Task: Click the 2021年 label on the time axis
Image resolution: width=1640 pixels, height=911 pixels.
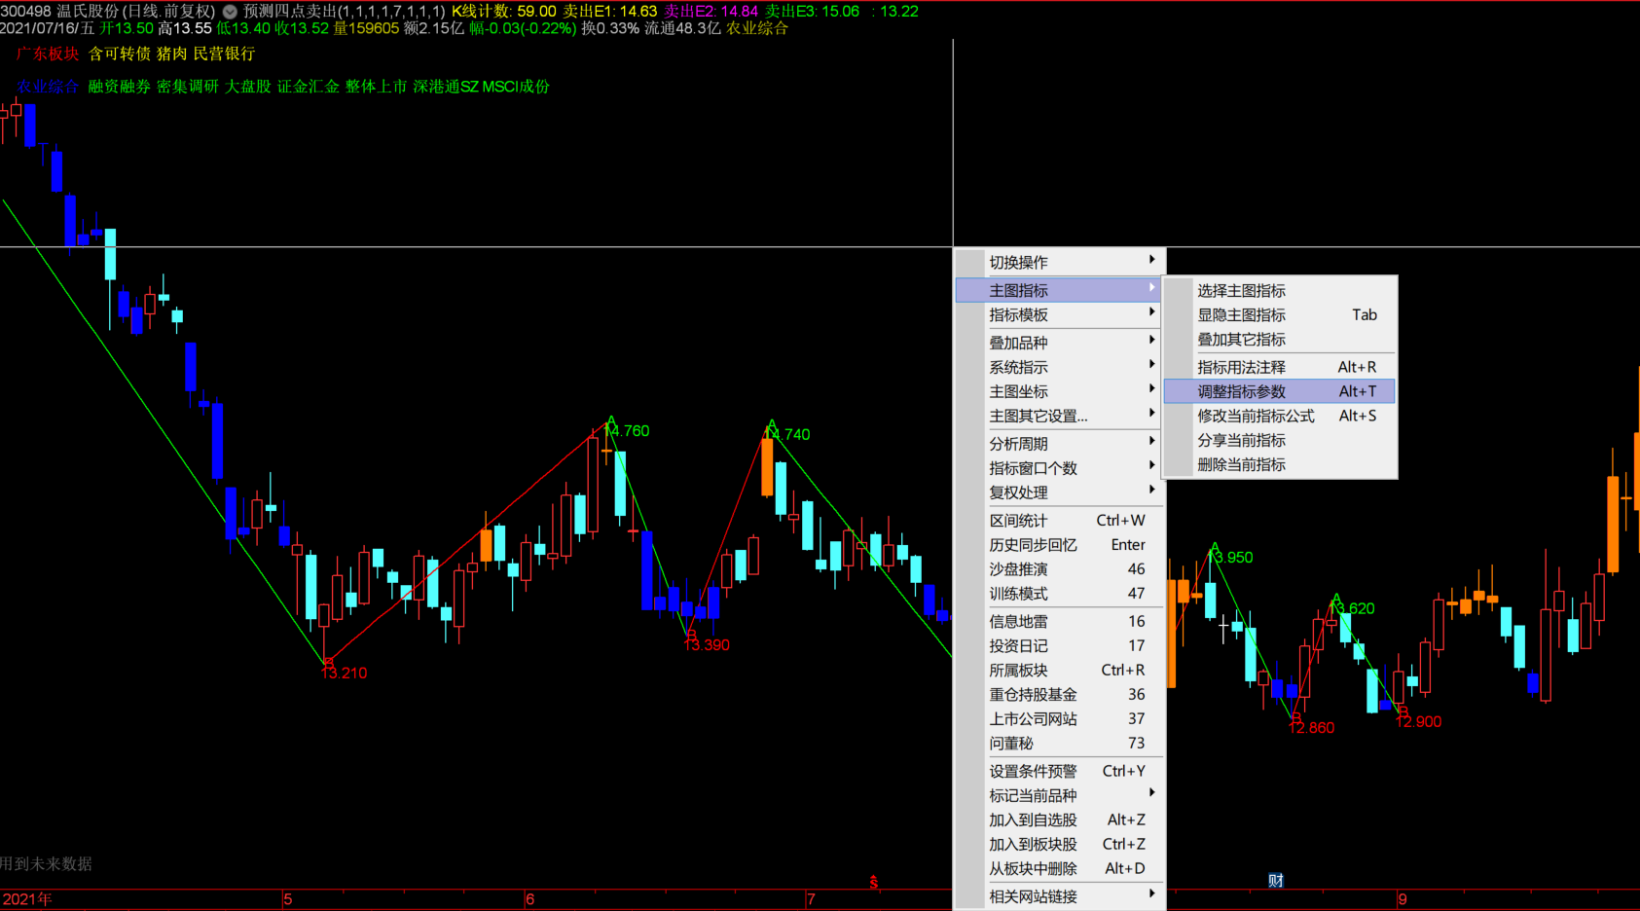Action: tap(27, 899)
